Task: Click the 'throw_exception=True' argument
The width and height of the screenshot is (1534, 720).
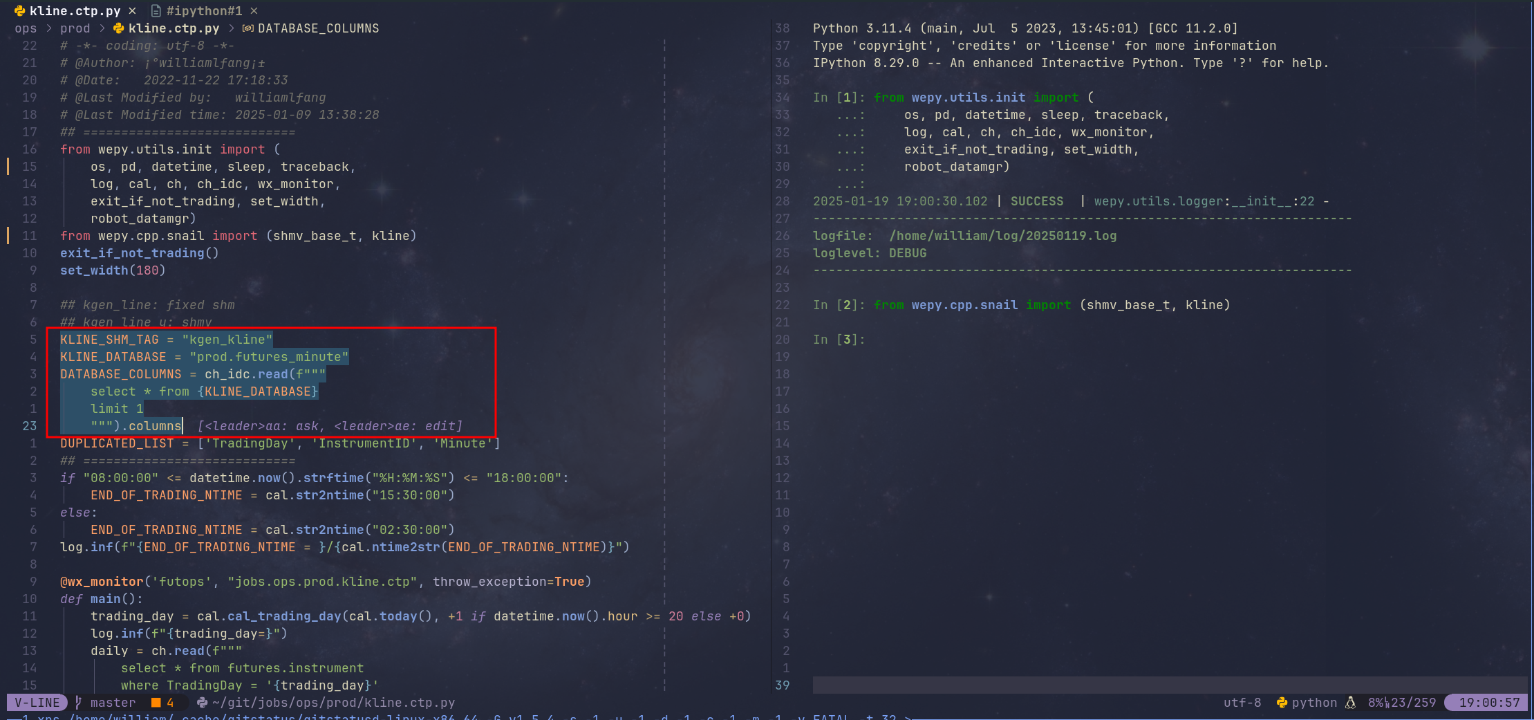Action: pyautogui.click(x=508, y=582)
